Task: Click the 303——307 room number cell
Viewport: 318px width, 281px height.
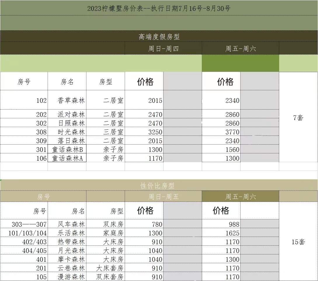Action: click(x=24, y=224)
